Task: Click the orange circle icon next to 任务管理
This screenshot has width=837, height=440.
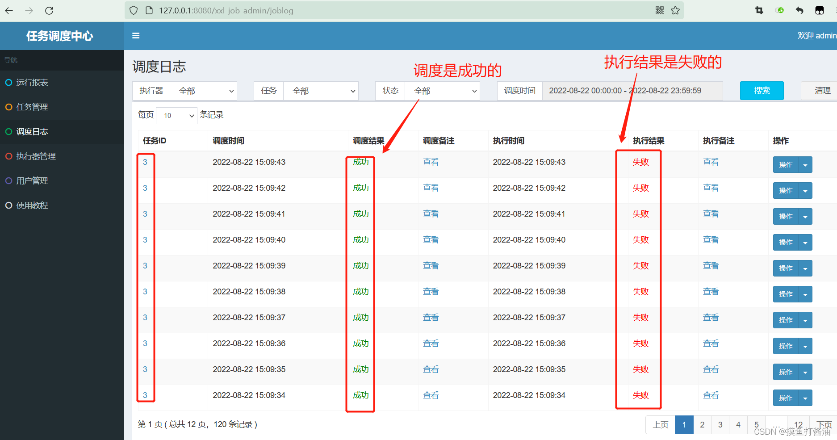Action: (x=8, y=107)
